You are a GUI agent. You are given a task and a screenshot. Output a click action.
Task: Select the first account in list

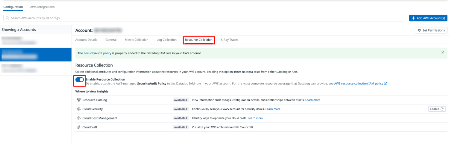36,41
